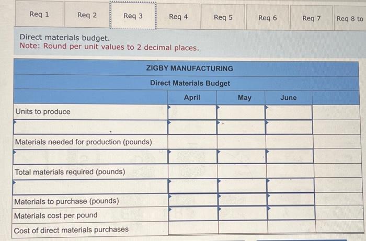Click April total for Materials needed for production

click(192, 142)
